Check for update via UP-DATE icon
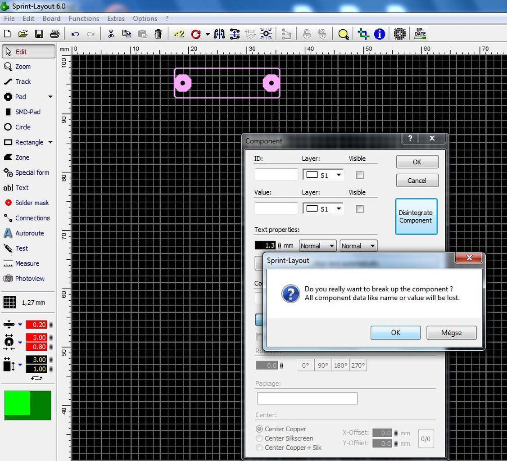 tap(420, 34)
